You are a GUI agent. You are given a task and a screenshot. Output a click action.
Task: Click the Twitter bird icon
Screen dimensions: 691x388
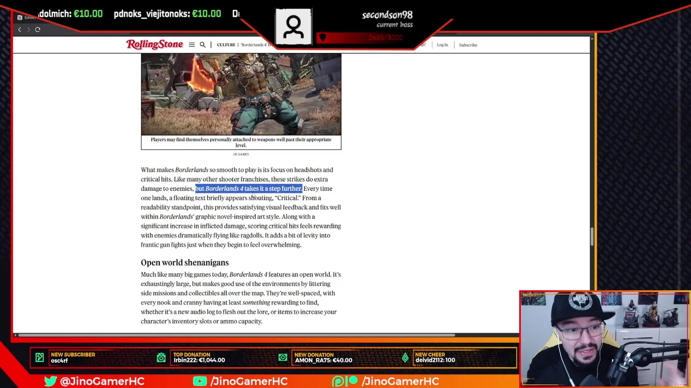click(50, 381)
